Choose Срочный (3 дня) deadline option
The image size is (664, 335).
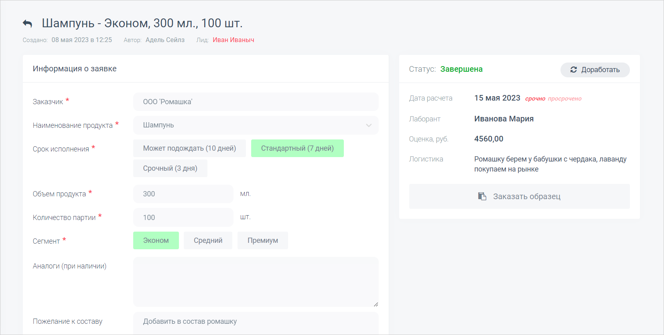[x=170, y=168]
